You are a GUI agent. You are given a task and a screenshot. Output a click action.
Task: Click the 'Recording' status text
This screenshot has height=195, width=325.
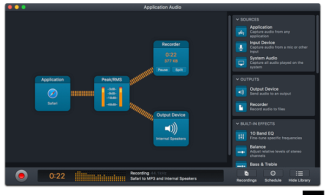140,173
